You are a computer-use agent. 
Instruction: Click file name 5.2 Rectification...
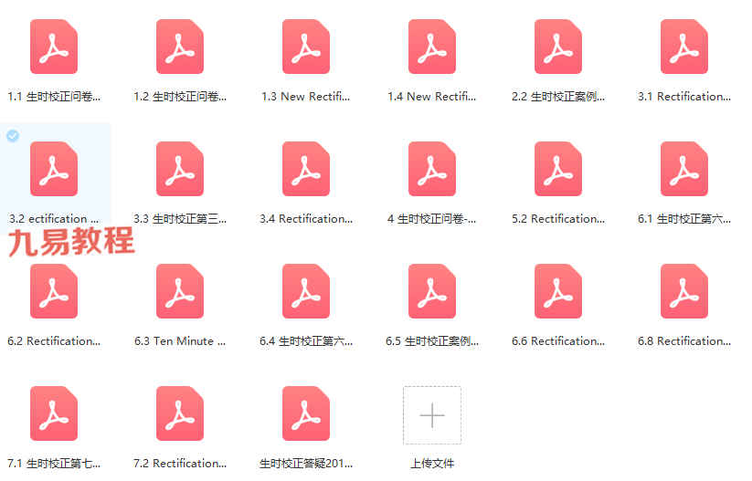[x=558, y=218]
